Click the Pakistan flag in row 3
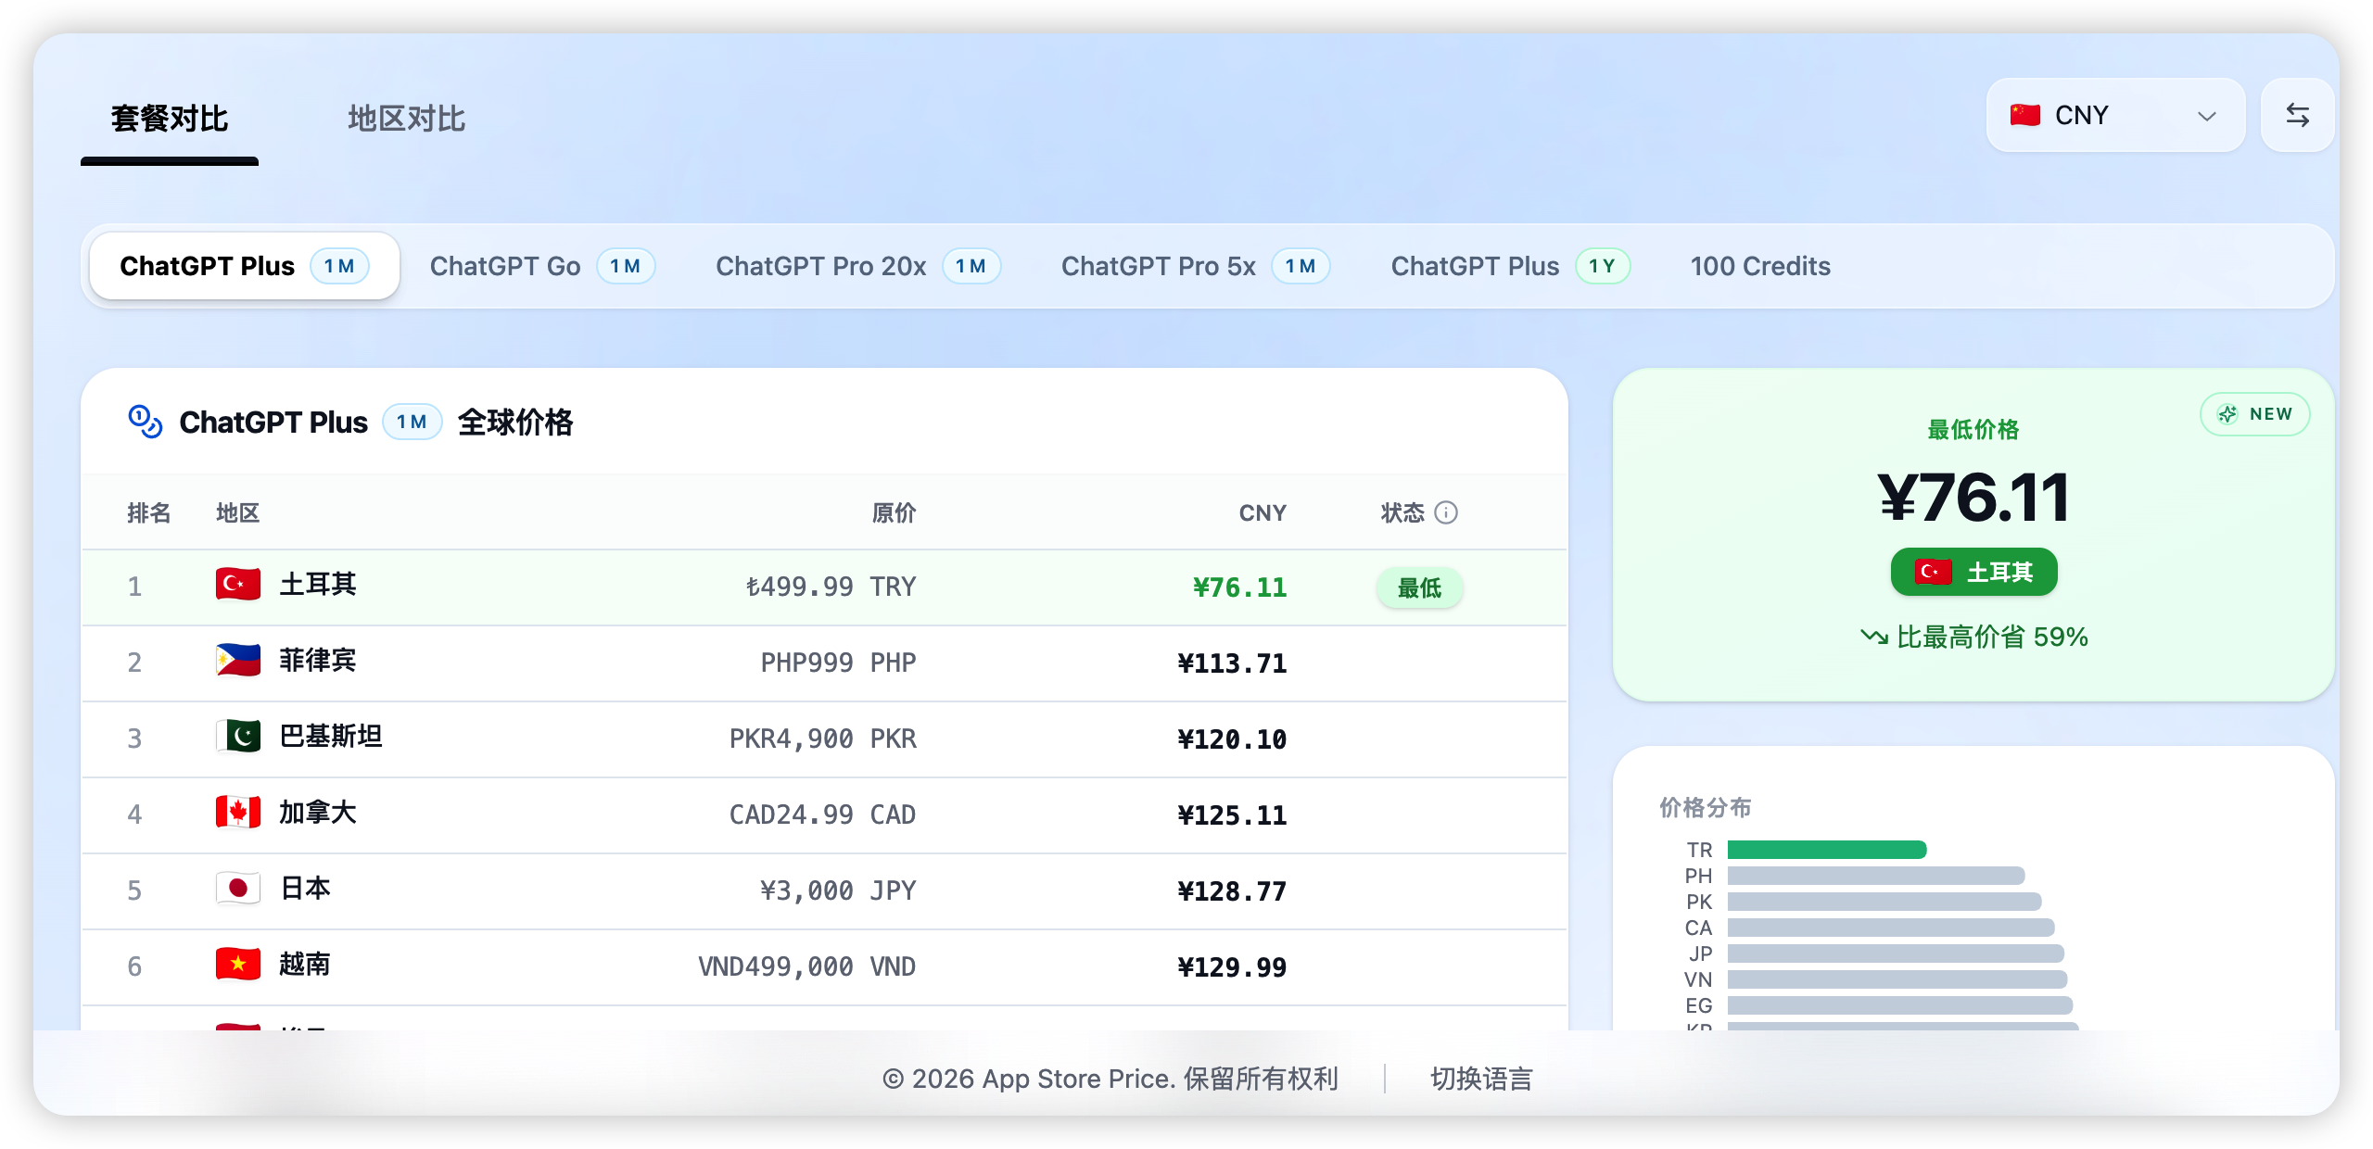 pyautogui.click(x=238, y=737)
